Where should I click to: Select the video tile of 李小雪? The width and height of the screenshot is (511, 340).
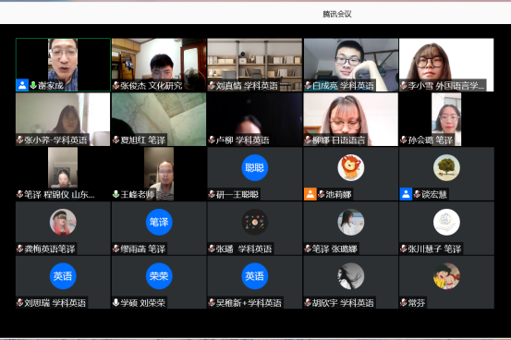click(x=446, y=65)
